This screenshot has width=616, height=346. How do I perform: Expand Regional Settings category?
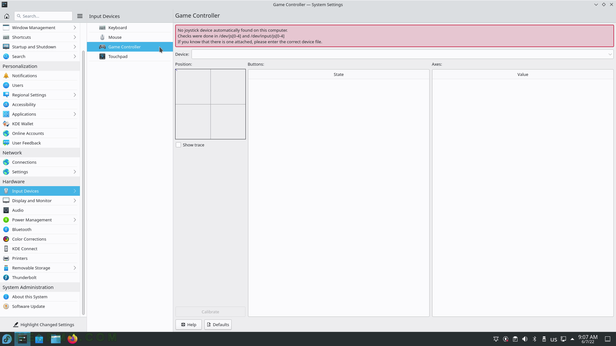click(40, 95)
